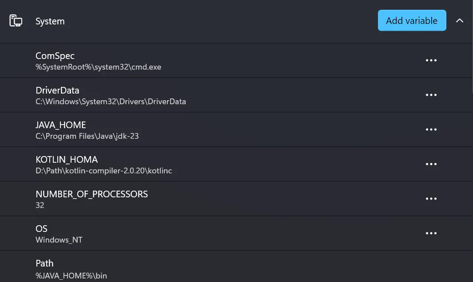Select the DriverData variable name
This screenshot has width=473, height=282.
pos(57,90)
